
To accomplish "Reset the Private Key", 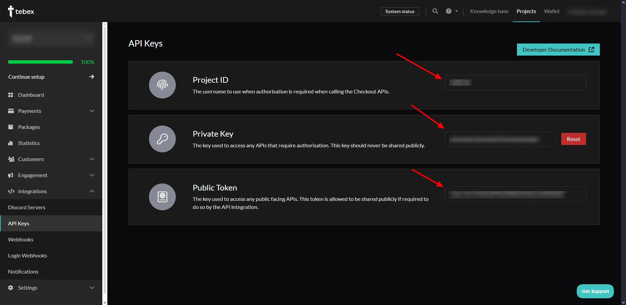I will point(573,139).
